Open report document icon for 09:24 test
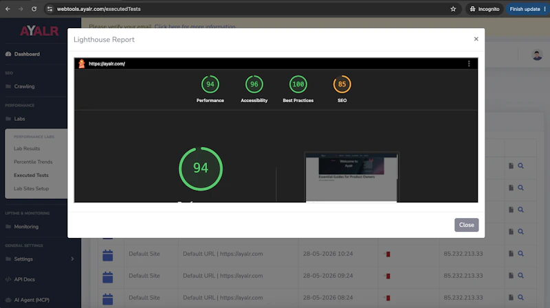This screenshot has width=550, height=308. tap(511, 276)
